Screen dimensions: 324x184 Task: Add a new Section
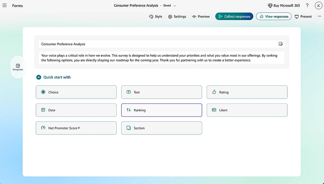162,128
